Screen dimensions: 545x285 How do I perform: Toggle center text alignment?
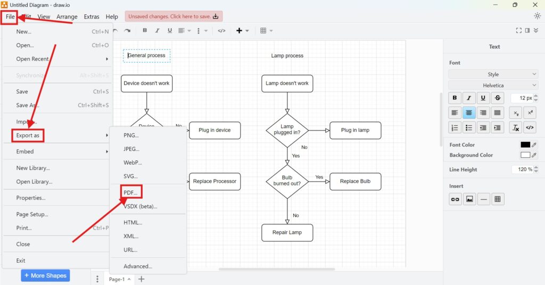469,112
